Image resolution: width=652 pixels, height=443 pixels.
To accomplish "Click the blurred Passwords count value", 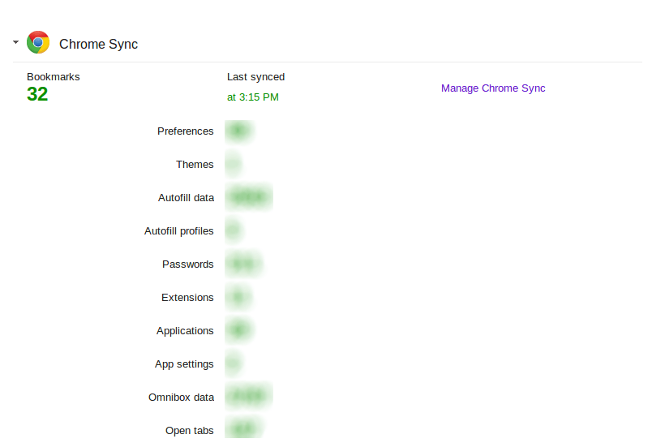I will pyautogui.click(x=242, y=265).
